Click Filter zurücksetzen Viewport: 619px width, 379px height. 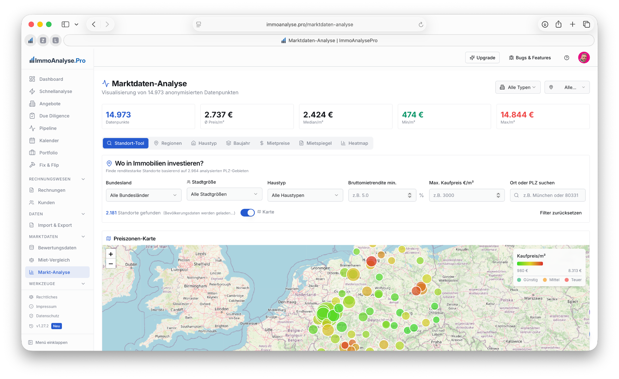561,213
